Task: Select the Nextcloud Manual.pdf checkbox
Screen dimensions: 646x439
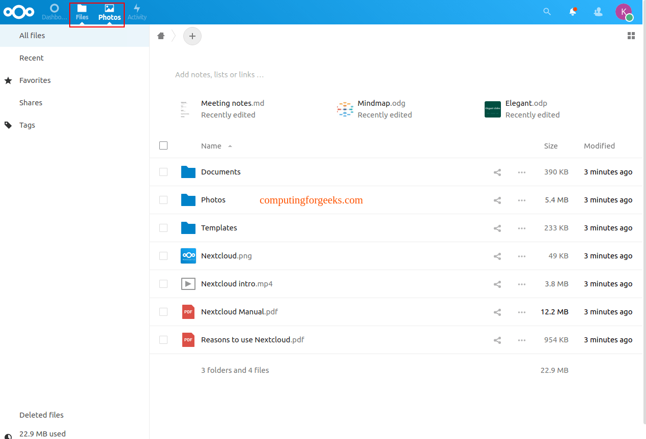Action: point(163,312)
